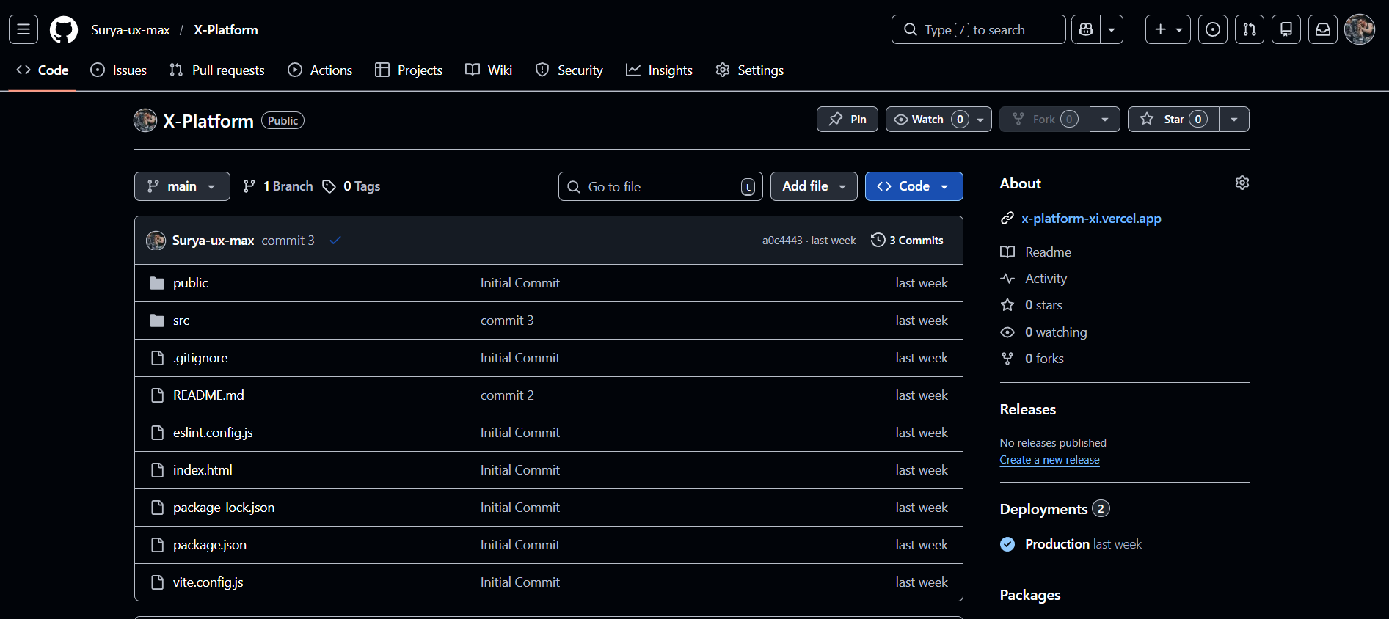Open Notifications inbox icon
Screen dimensions: 1389x619
1323,30
